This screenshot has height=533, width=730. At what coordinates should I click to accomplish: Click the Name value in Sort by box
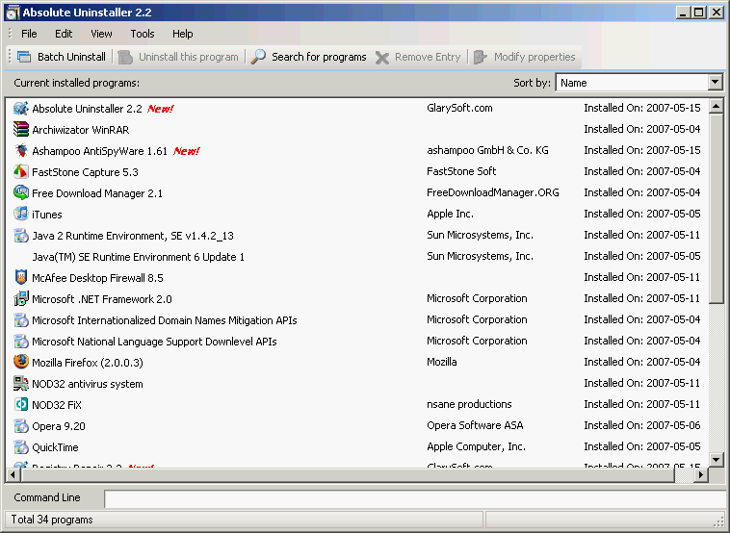click(x=574, y=83)
